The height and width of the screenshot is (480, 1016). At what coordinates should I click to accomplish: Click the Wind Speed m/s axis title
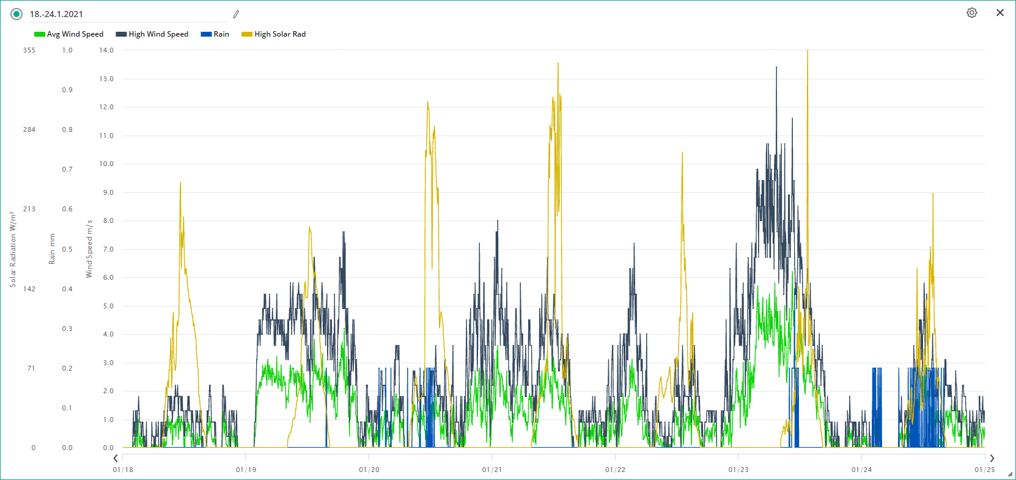[89, 249]
